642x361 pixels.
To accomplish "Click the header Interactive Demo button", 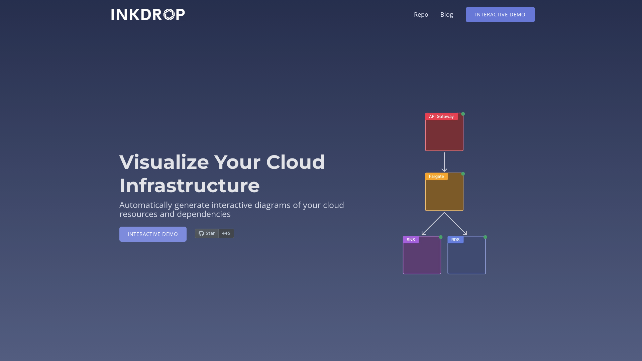I will click(x=500, y=14).
